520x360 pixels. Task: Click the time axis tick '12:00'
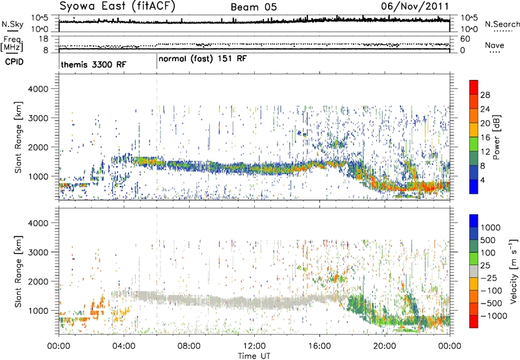[x=254, y=346]
